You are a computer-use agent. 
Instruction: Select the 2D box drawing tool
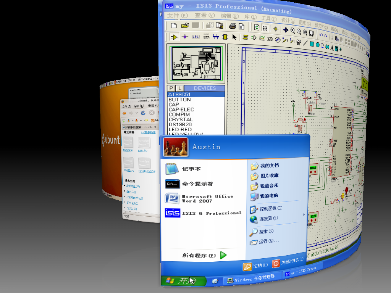(x=312, y=44)
